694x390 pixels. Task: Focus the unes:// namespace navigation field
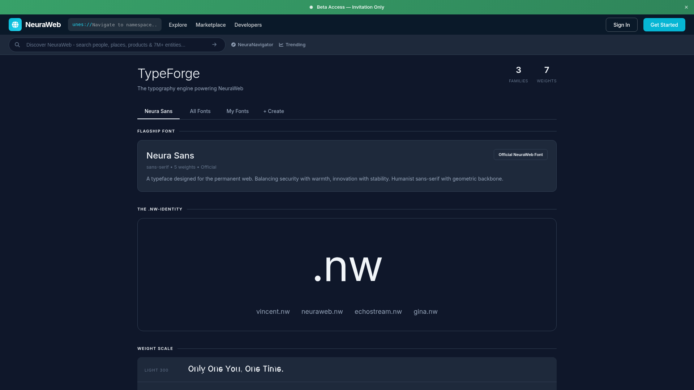coord(115,25)
